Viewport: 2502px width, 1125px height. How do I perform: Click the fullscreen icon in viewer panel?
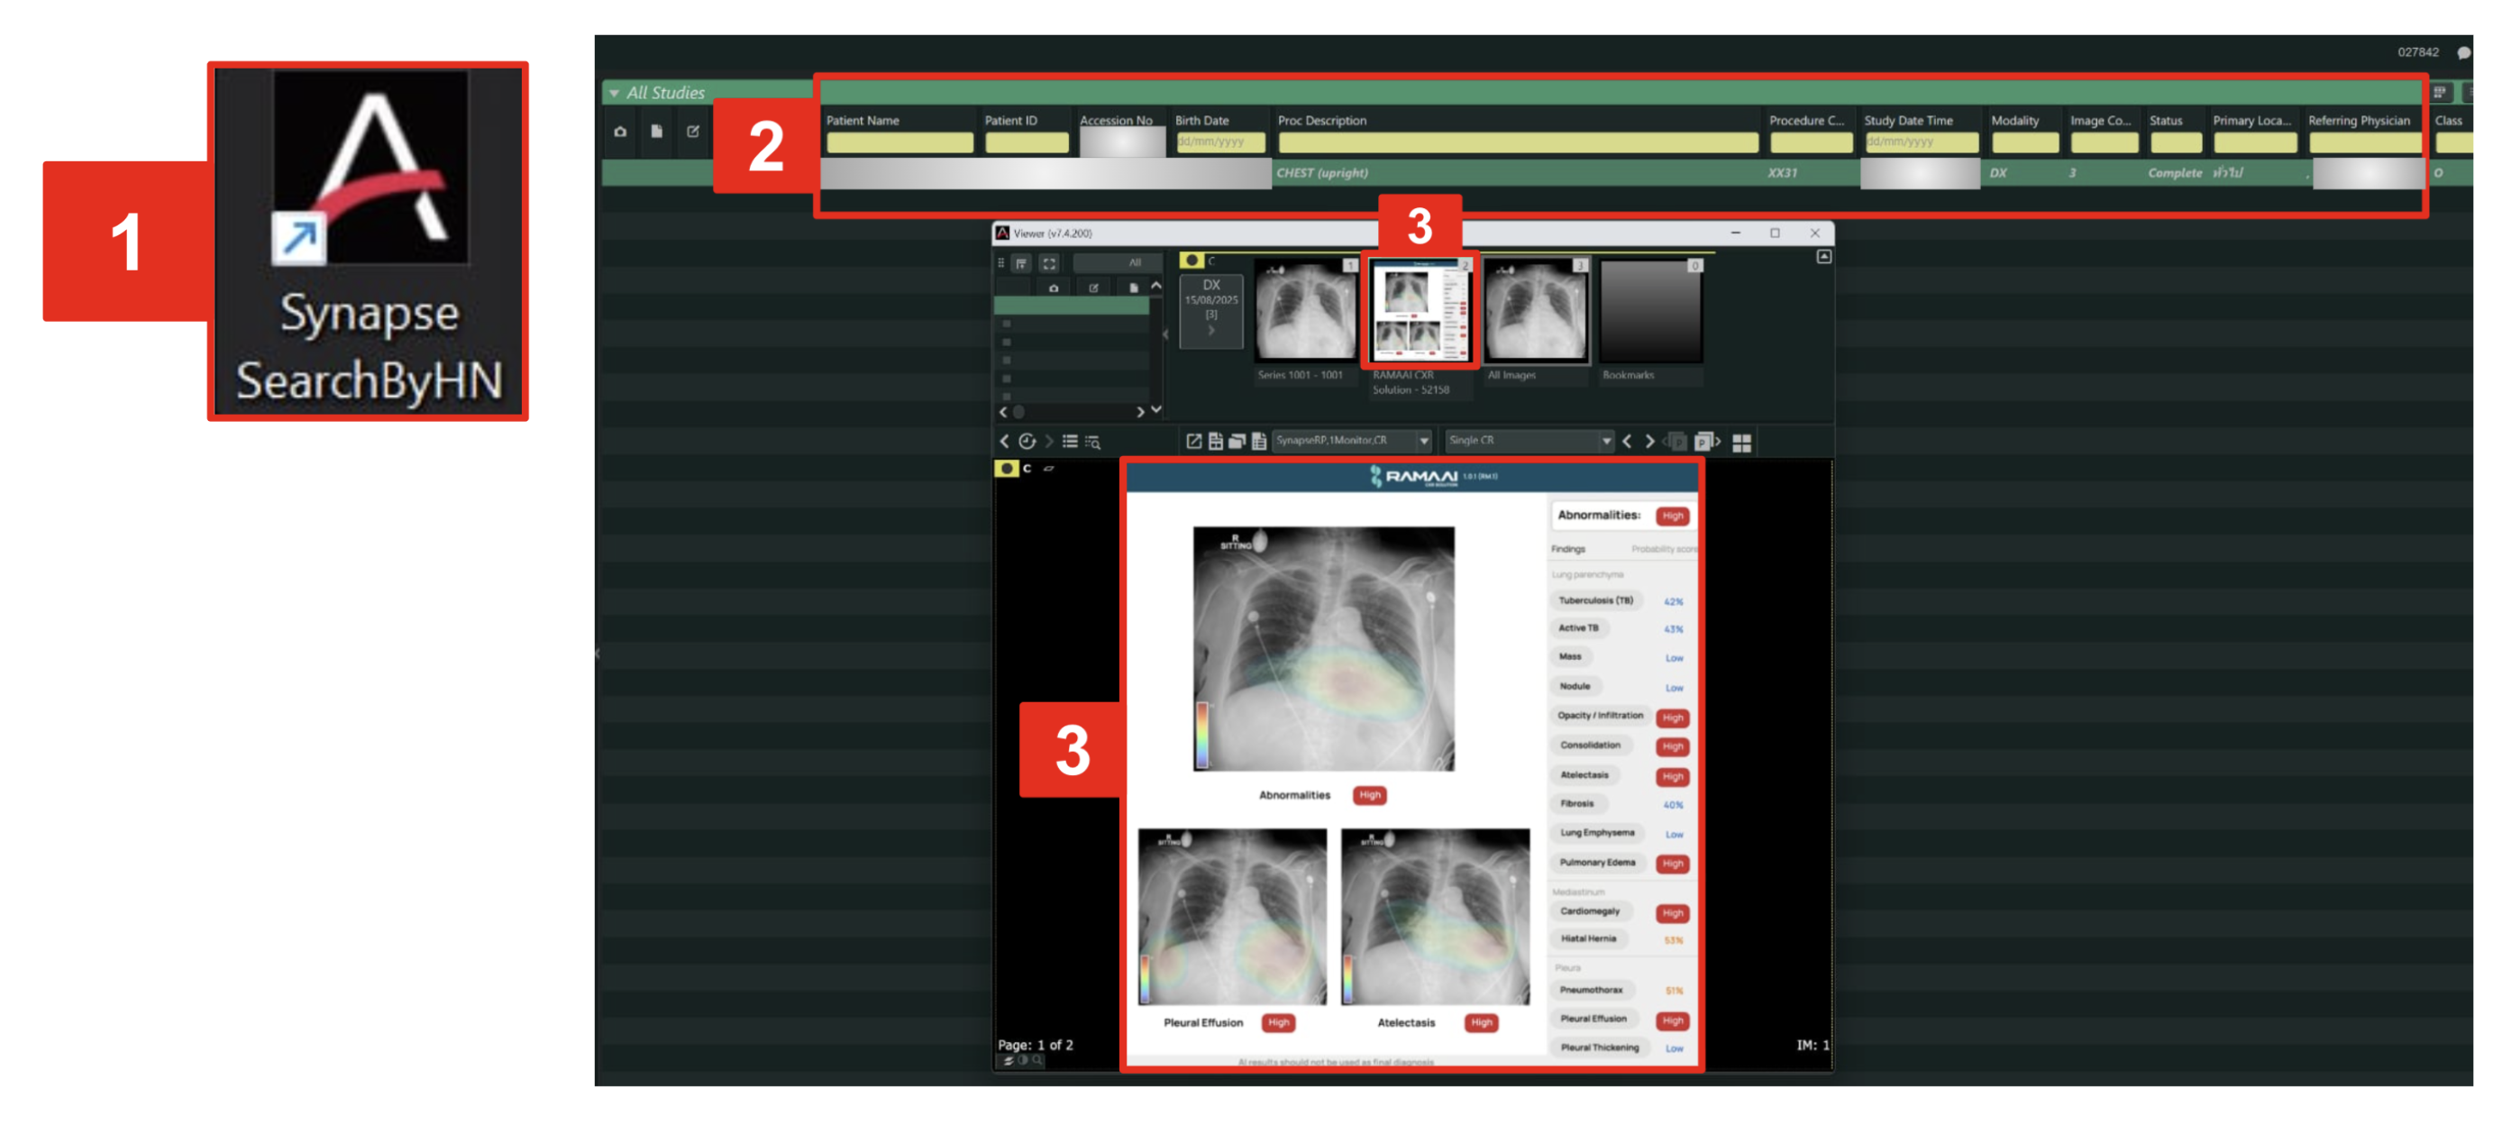coord(1049,263)
